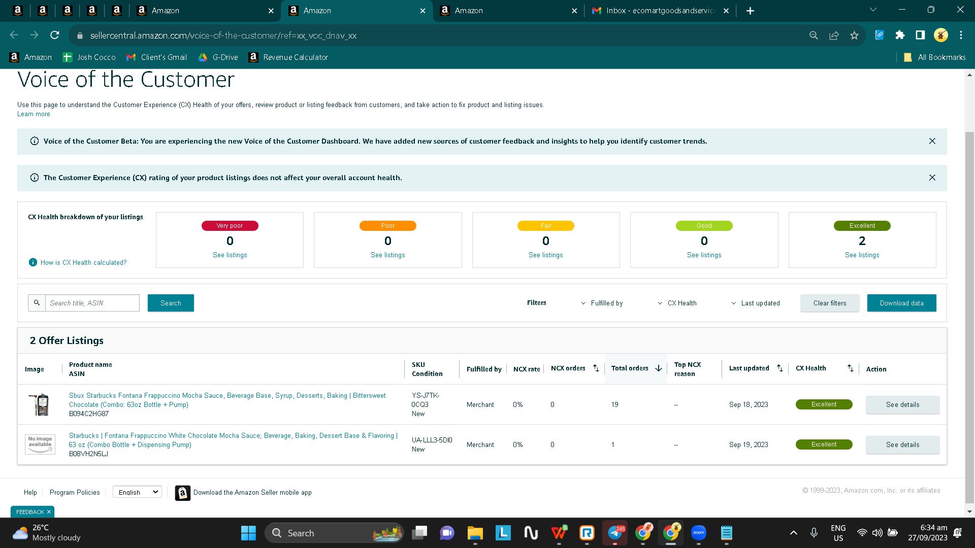Share this page via share icon
The image size is (975, 548).
(834, 35)
